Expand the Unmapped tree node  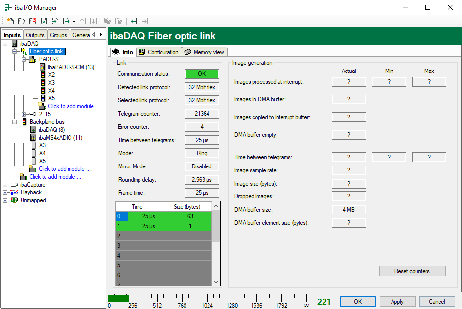tap(5, 200)
